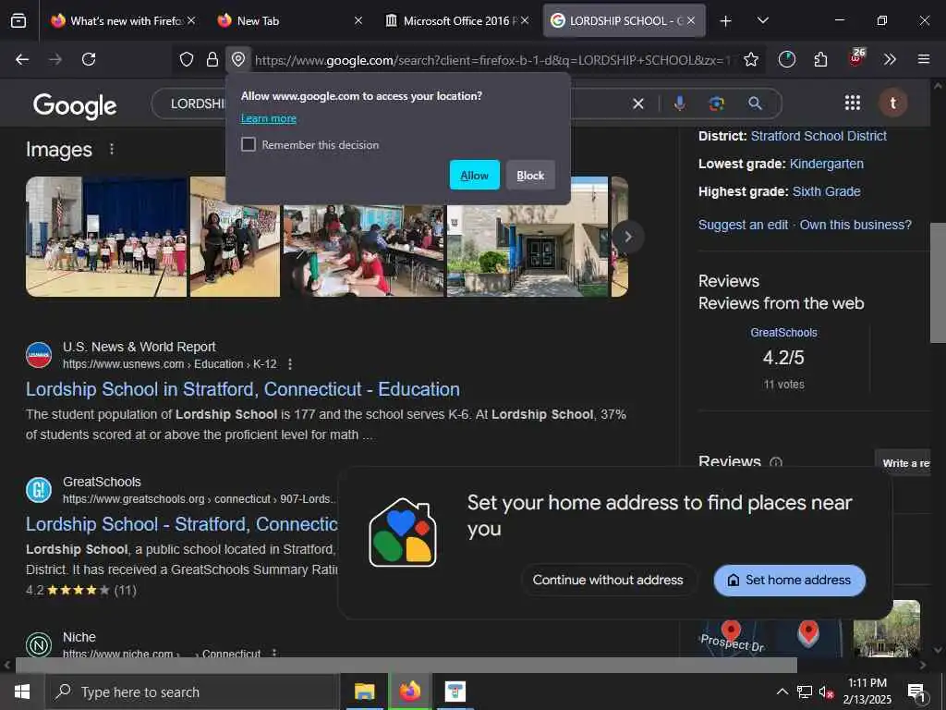
Task: Open the Learn more link in location prompt
Action: click(x=269, y=118)
